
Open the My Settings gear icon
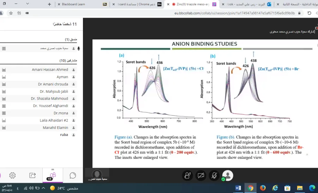pyautogui.click(x=12, y=175)
